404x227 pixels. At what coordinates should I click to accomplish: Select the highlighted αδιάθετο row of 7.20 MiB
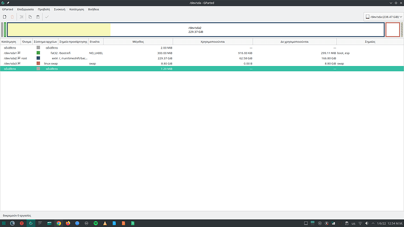[202, 68]
